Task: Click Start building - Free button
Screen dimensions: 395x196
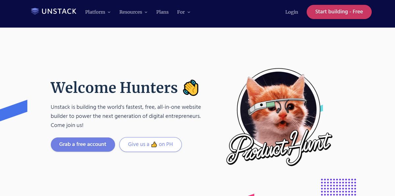Action: [x=339, y=12]
